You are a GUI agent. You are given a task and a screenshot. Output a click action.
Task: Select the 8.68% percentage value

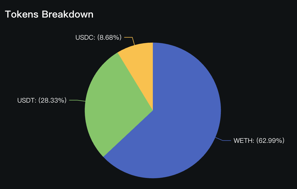point(110,38)
